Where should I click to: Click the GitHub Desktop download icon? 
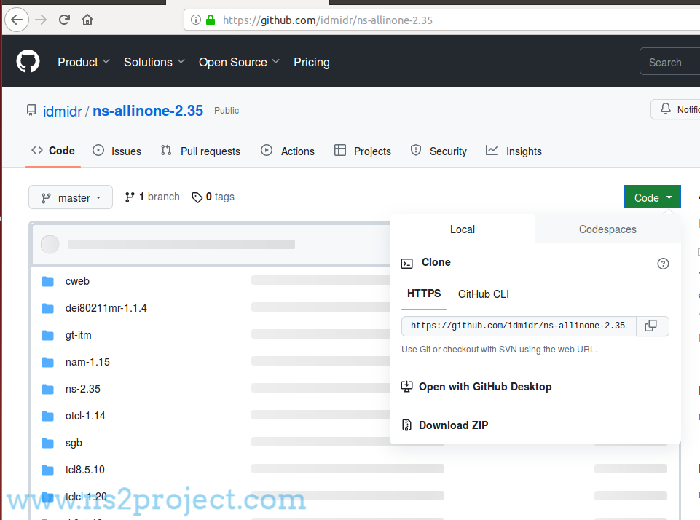[x=406, y=387]
